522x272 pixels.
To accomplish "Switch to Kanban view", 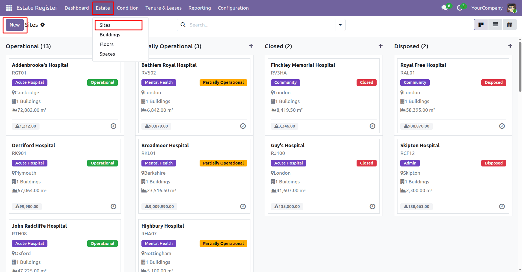I will [x=481, y=25].
